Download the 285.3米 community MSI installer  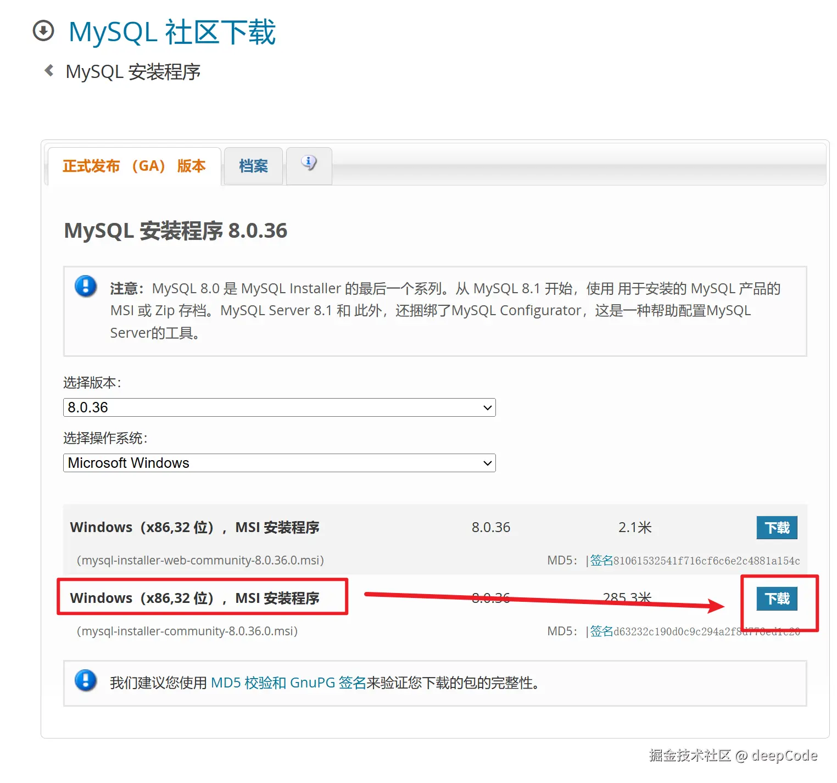(x=777, y=599)
